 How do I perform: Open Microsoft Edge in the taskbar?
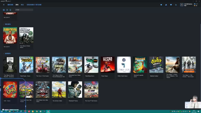pyautogui.click(x=6, y=111)
